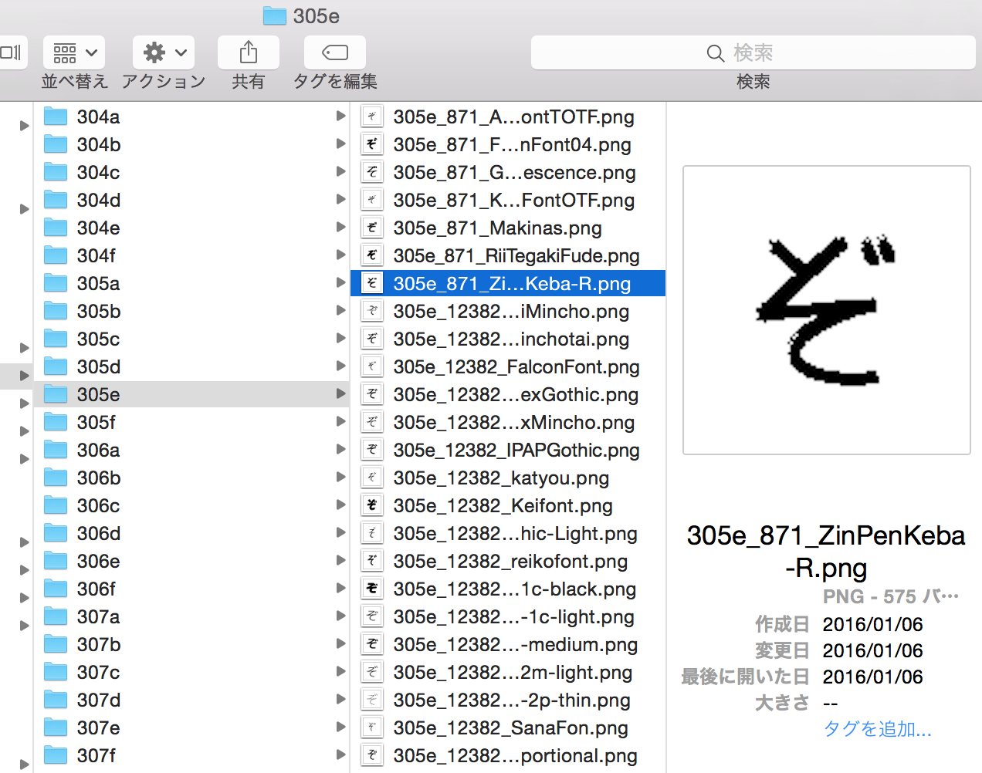Click the タグを編集 (Edit Tags) toolbar icon

334,52
